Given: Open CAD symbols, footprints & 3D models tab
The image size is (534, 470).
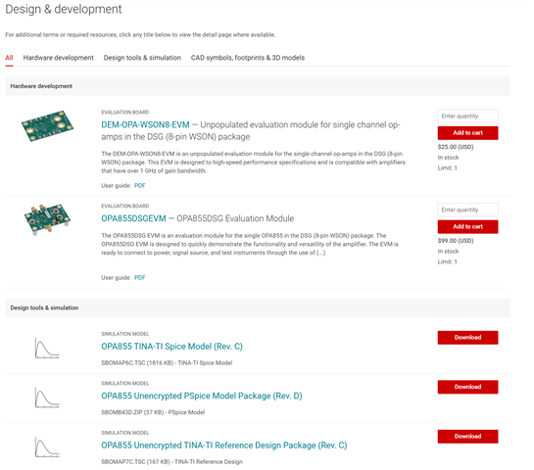Looking at the screenshot, I should 248,58.
